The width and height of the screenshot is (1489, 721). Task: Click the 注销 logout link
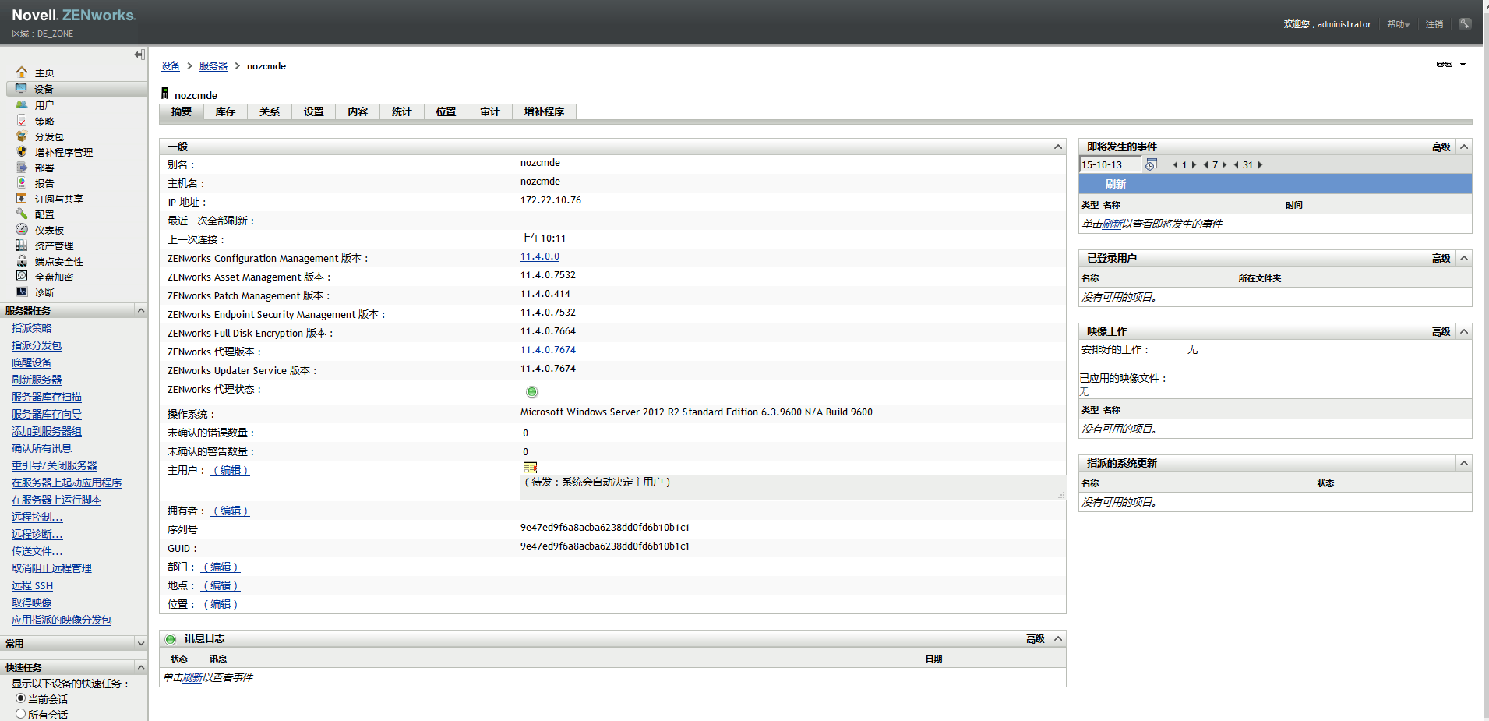[x=1434, y=24]
